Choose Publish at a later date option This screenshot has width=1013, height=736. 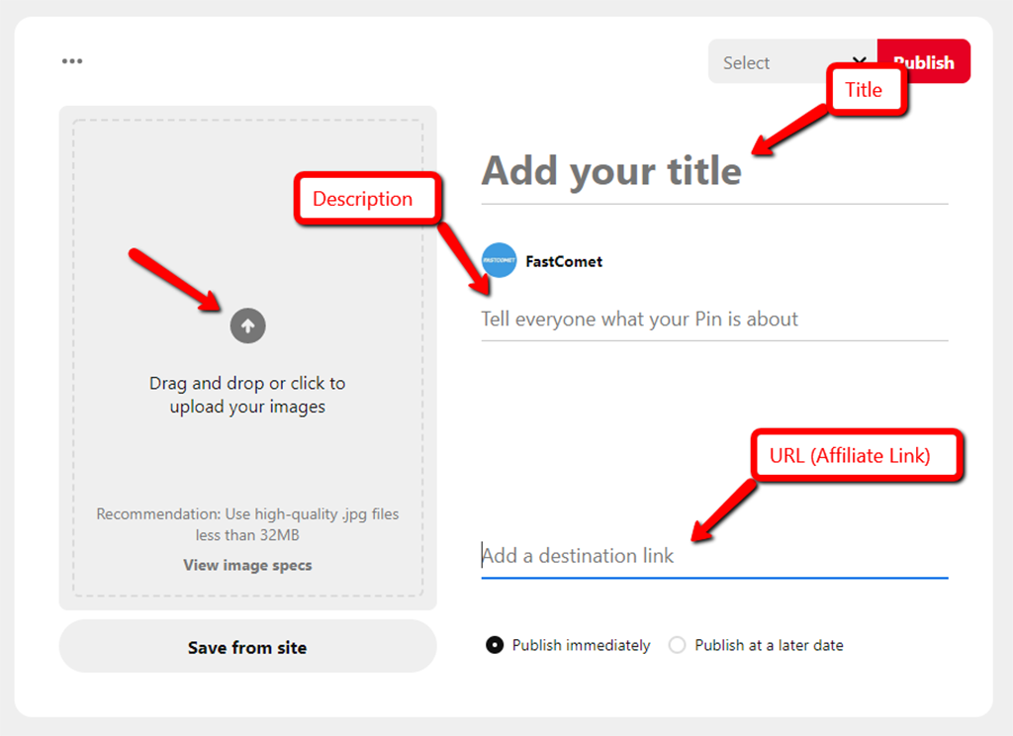click(677, 645)
